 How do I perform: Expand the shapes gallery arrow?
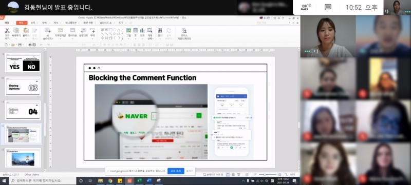tap(122, 38)
